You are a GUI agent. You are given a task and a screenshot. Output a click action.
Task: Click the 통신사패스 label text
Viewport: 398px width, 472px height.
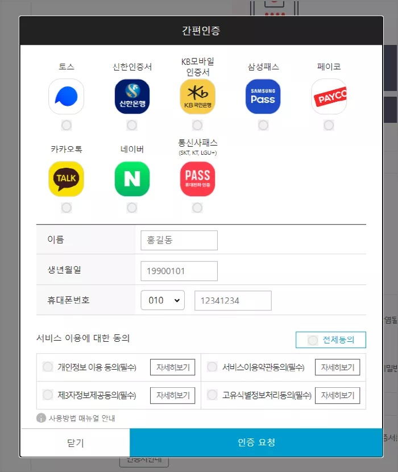(x=197, y=143)
